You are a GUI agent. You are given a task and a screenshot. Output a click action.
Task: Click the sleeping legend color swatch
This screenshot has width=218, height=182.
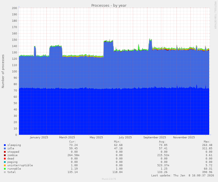(5, 145)
